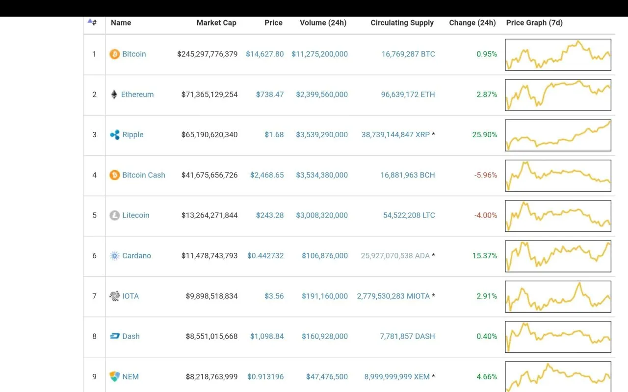The width and height of the screenshot is (628, 392).
Task: Open the Ethereum name link
Action: tap(137, 95)
